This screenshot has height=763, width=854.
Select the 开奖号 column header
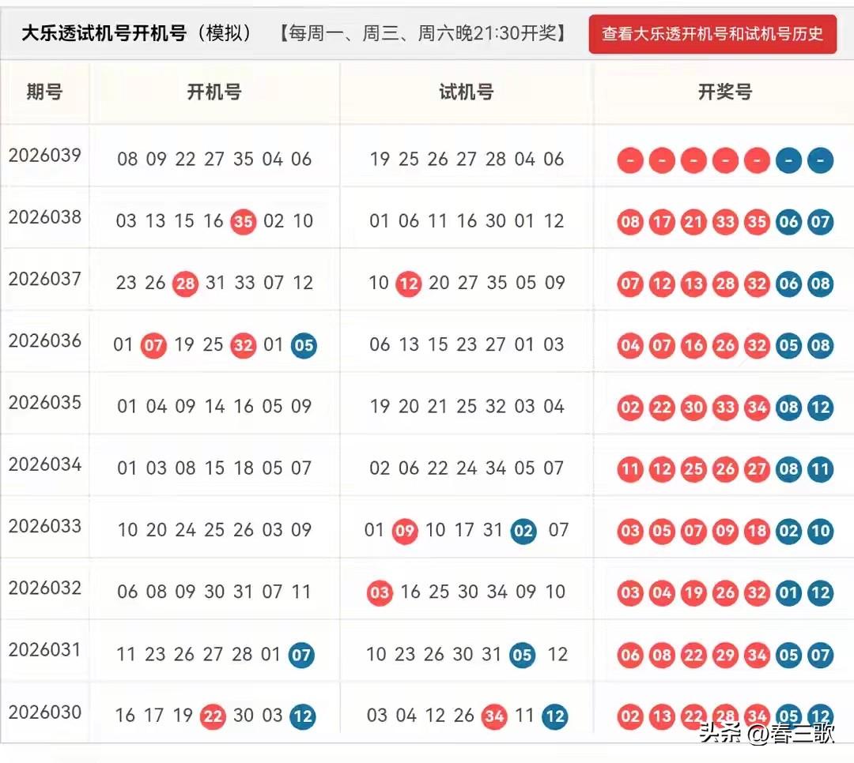point(723,92)
